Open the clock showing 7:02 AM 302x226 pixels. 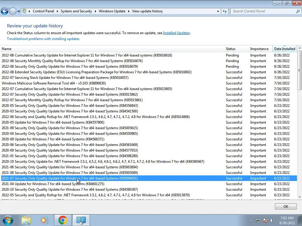pyautogui.click(x=287, y=220)
